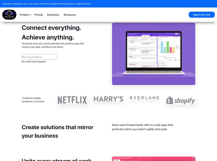Click 'Accelerate work and unlock potential' paragraph
Screen dimensions: 217x161
tap(53, 45)
